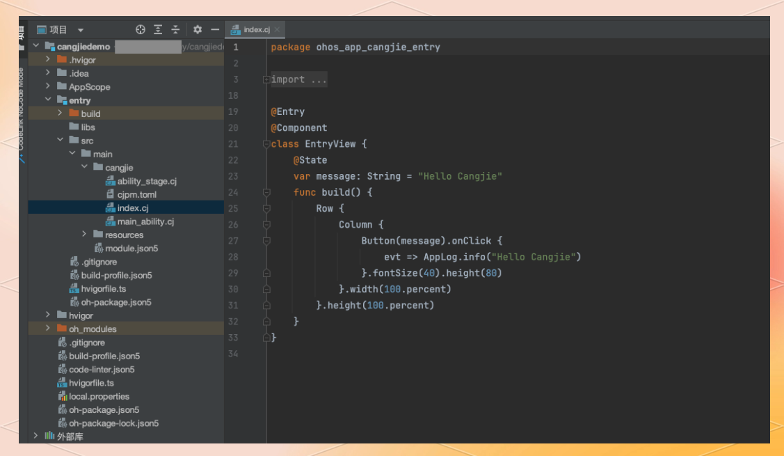Click the @Entry annotation on line 19
This screenshot has height=456, width=784.
pos(287,111)
